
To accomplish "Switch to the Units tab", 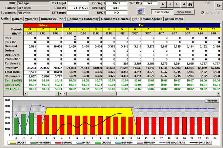I will click(x=5, y=19).
